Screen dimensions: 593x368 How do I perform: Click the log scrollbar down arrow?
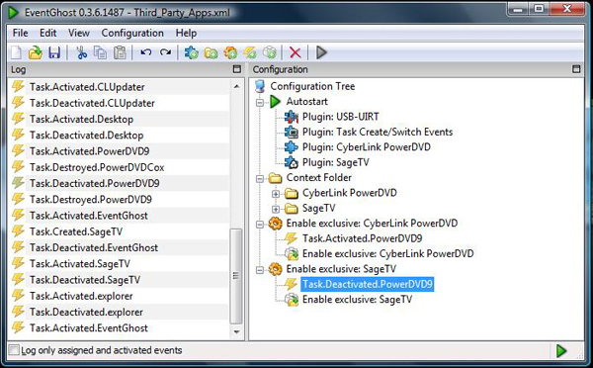[x=236, y=331]
